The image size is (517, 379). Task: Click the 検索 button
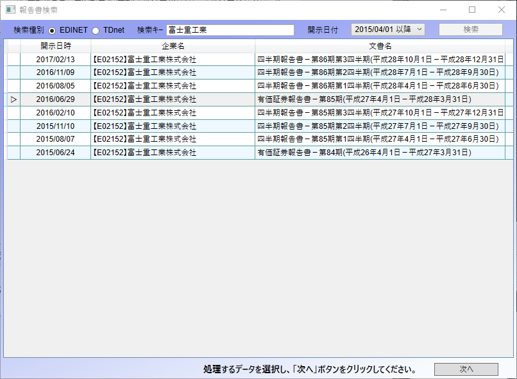(471, 29)
